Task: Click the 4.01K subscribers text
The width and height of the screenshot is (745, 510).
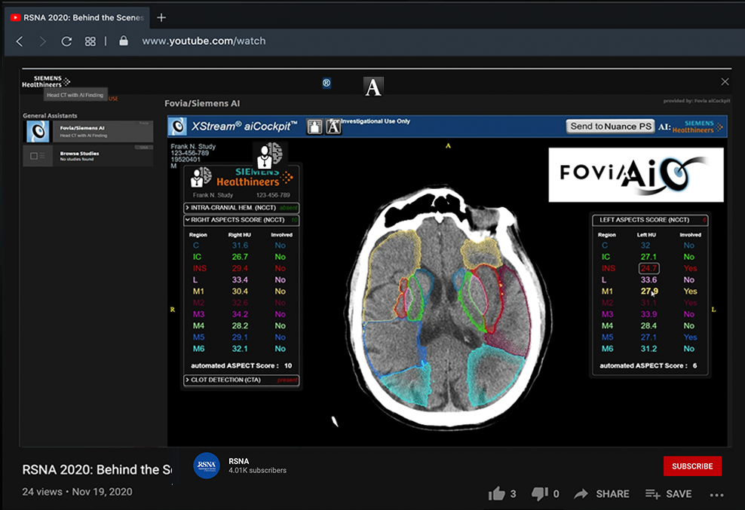Action: (x=258, y=470)
